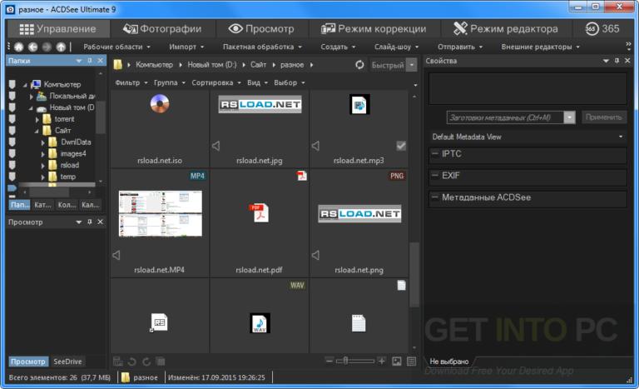Open the SeeDrive tab
639x389 pixels.
(67, 362)
